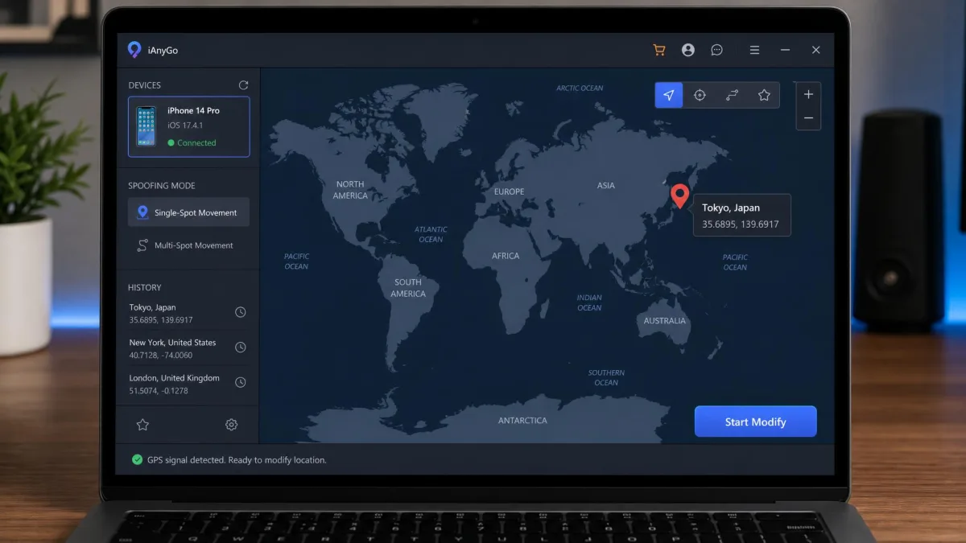
Task: Select Single-Spot Movement mode
Action: [x=188, y=212]
